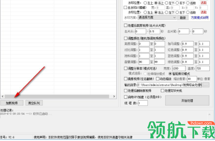Click the video list scrollbar left arrow
Screen dimensions: 215x141
coord(3,96)
